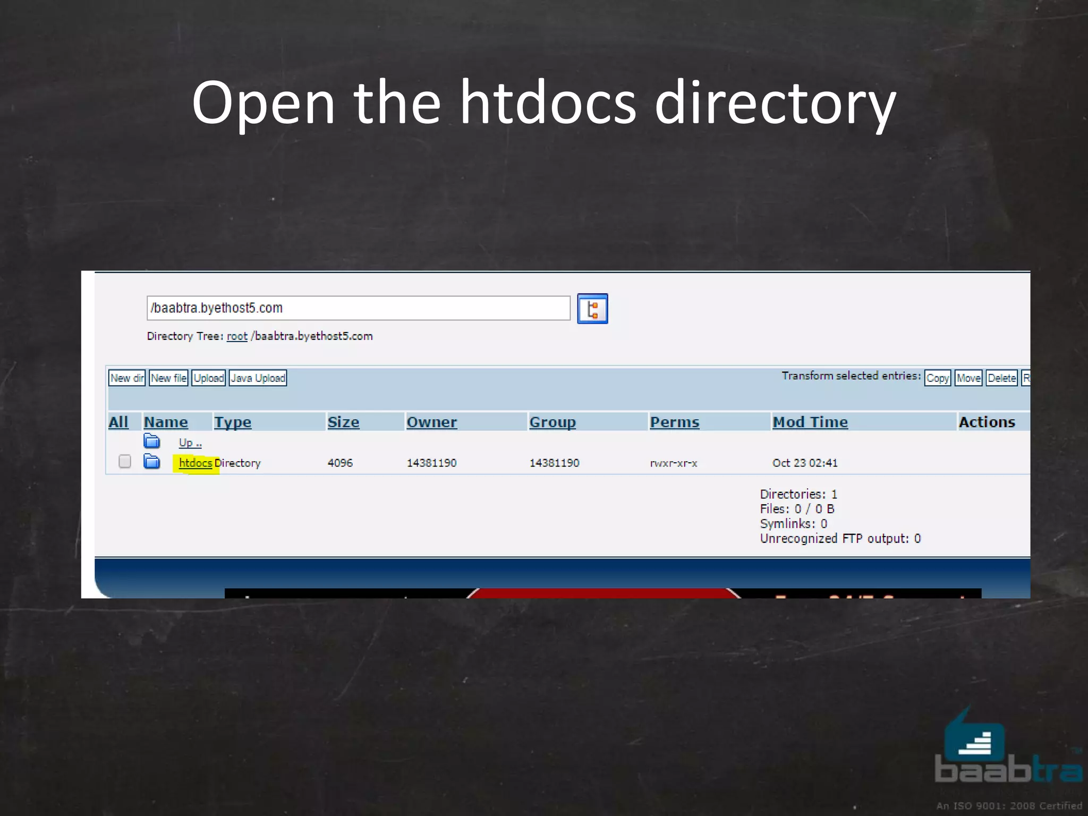Click the 'Symlinks: 0' text

pos(794,524)
